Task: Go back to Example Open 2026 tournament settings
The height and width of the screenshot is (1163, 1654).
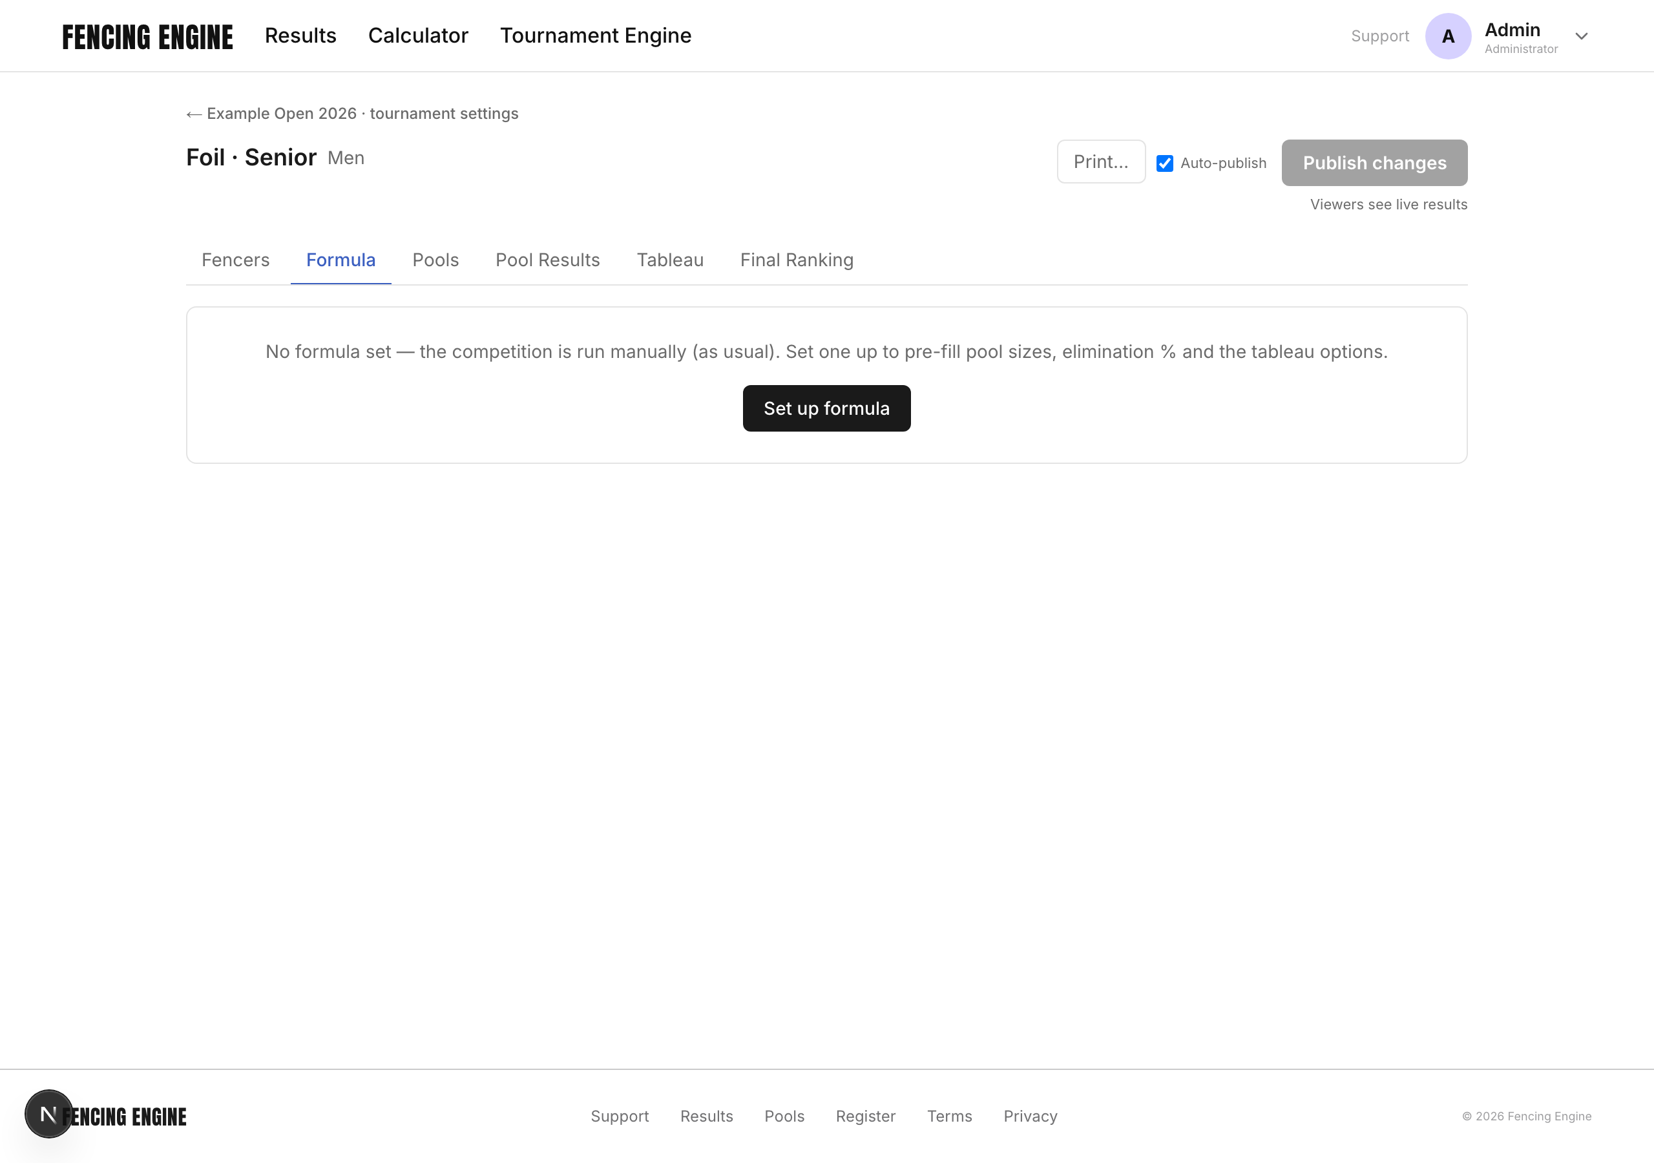Action: click(x=352, y=113)
